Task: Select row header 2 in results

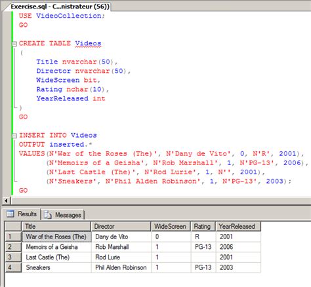Action: click(x=13, y=247)
